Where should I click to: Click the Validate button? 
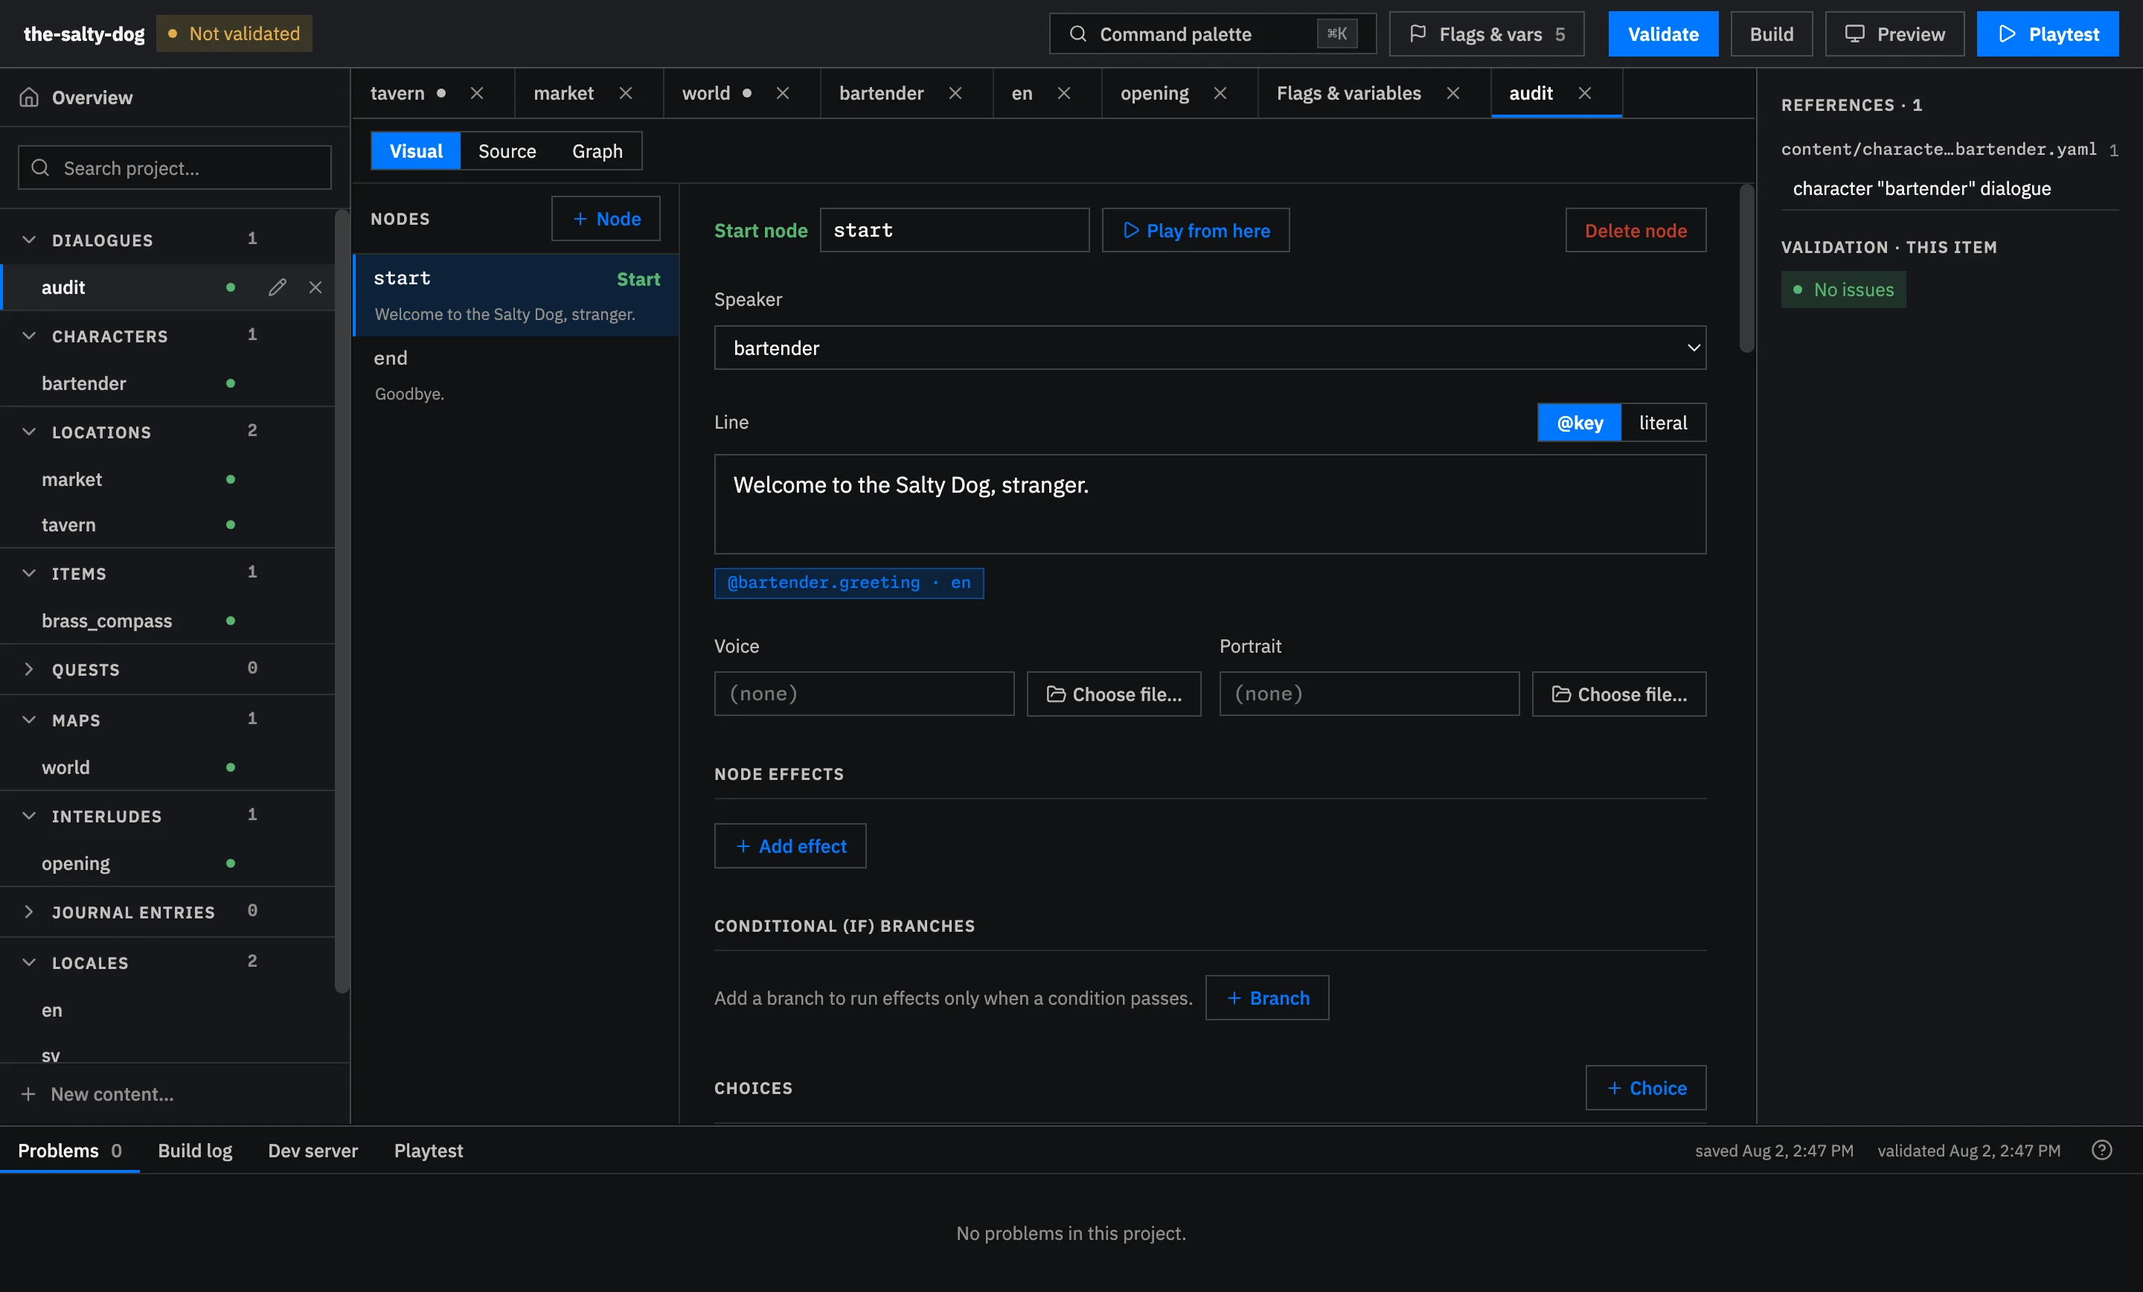tap(1663, 34)
